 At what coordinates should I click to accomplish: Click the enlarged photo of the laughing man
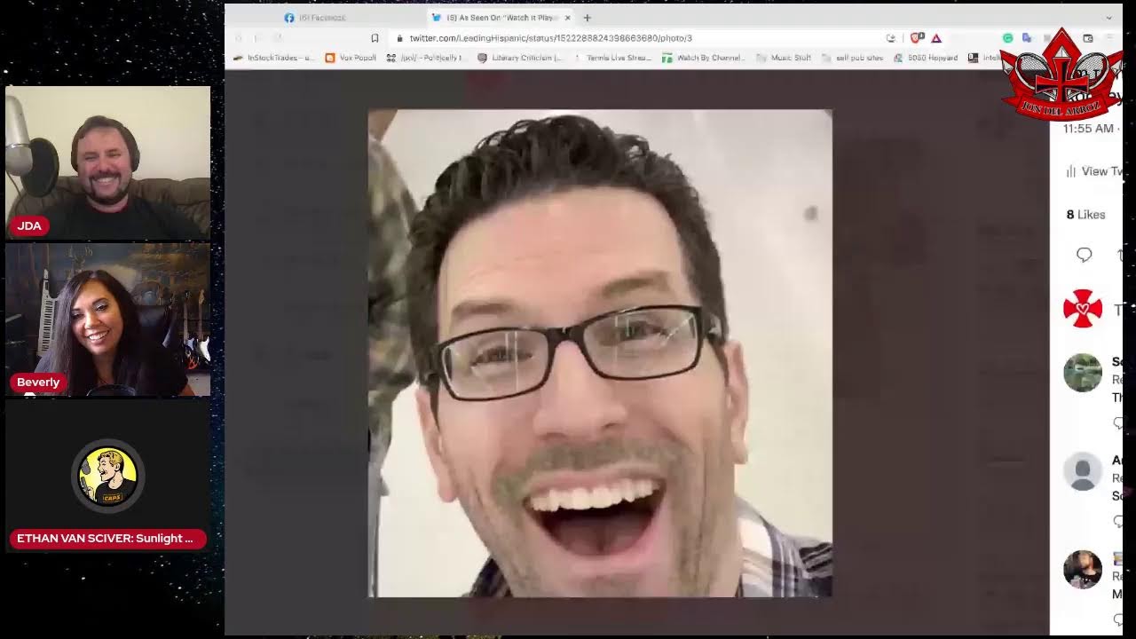[x=600, y=353]
